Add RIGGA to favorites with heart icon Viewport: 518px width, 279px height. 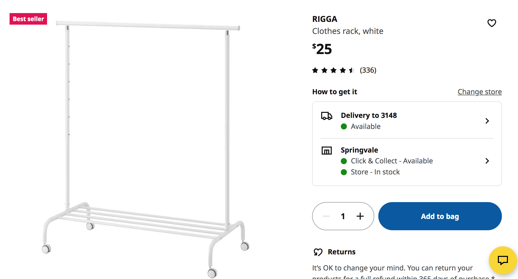pyautogui.click(x=492, y=23)
